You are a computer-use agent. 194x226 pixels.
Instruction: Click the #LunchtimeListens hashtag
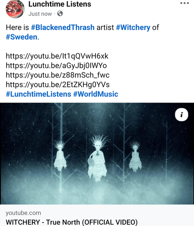tap(38, 94)
